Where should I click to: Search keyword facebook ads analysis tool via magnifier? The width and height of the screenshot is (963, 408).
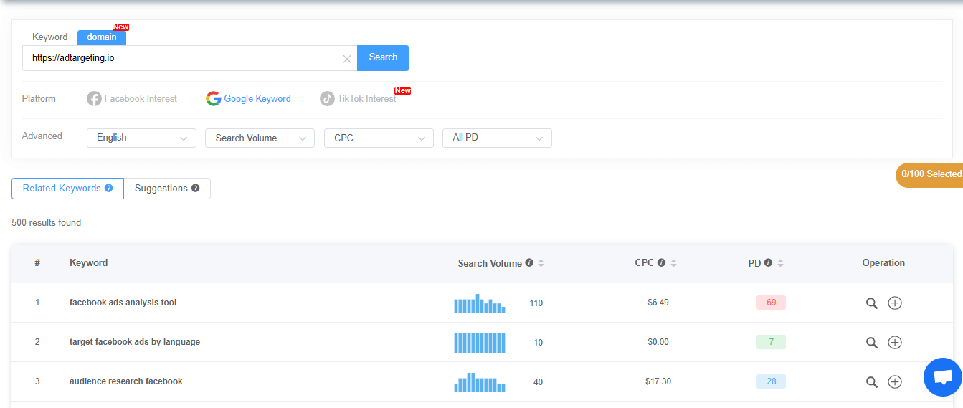coord(872,303)
